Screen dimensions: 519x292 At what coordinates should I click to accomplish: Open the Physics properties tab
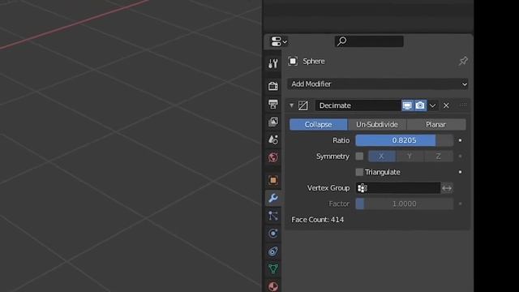pyautogui.click(x=273, y=234)
